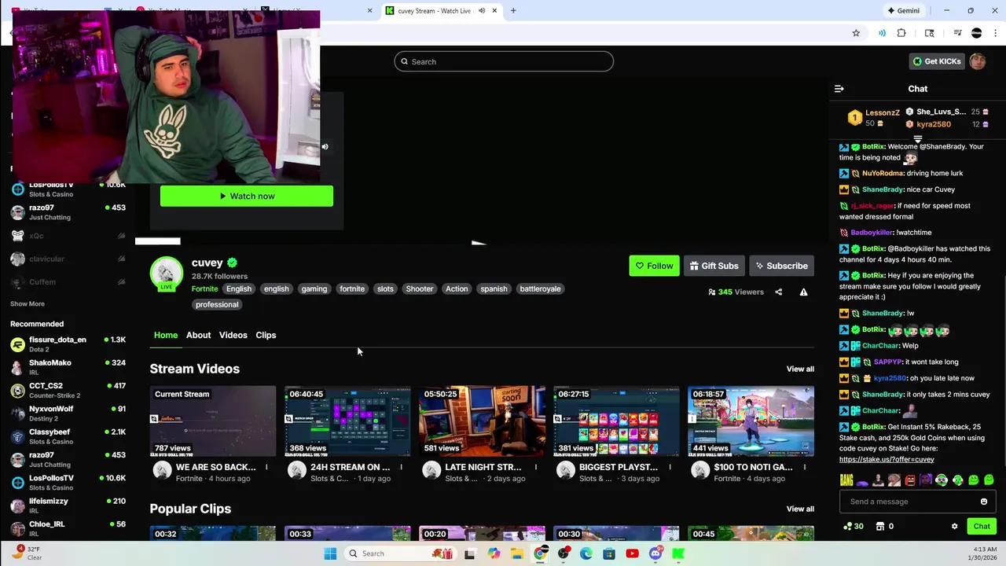Launch YouTube from the taskbar
The height and width of the screenshot is (566, 1006).
[x=632, y=553]
